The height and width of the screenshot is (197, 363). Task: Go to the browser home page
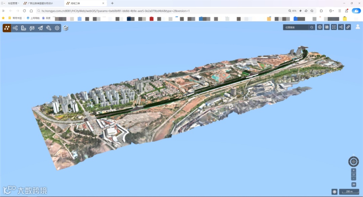31,11
